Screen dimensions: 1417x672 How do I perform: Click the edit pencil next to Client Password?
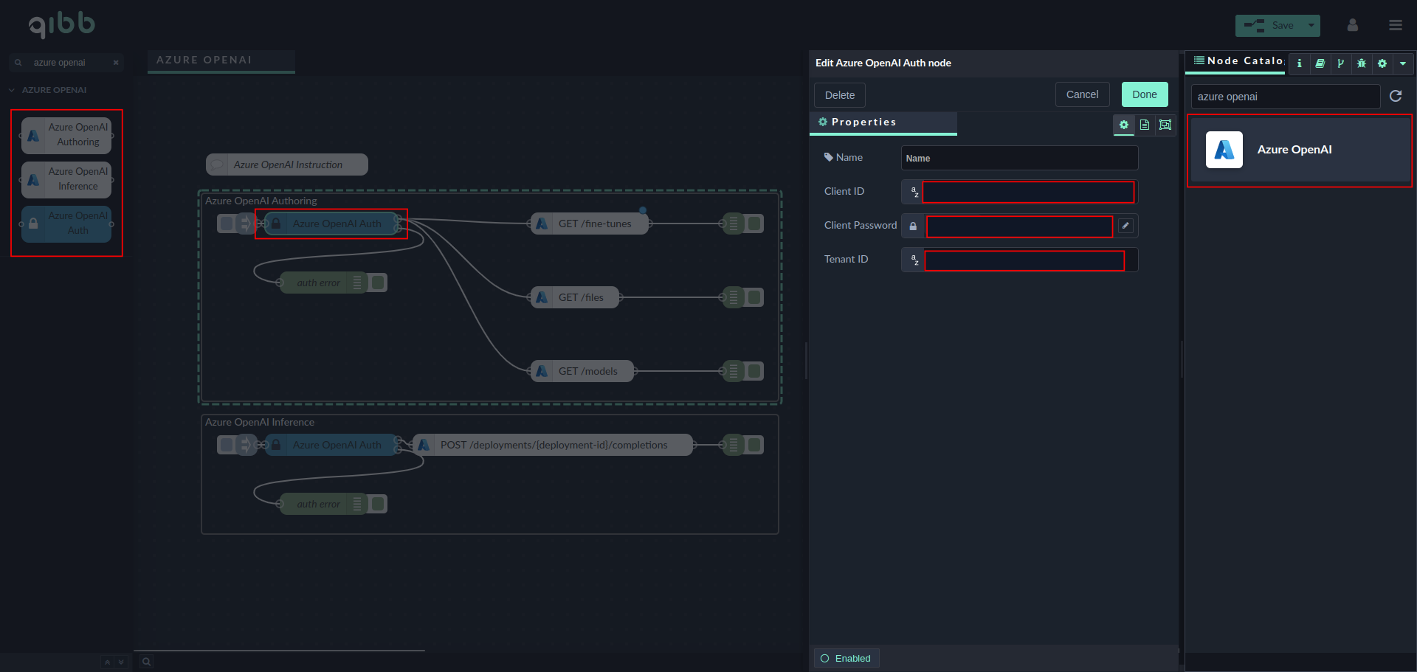click(1125, 226)
